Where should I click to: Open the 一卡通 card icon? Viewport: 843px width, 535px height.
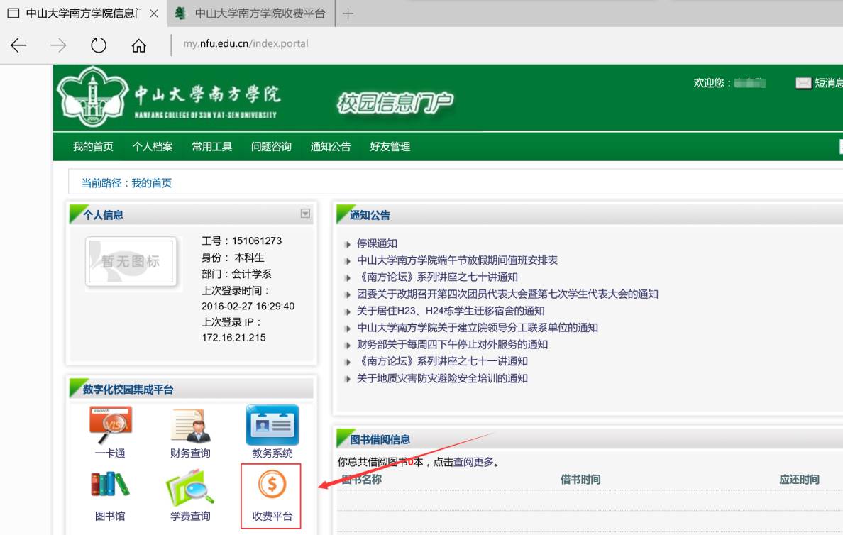[110, 424]
